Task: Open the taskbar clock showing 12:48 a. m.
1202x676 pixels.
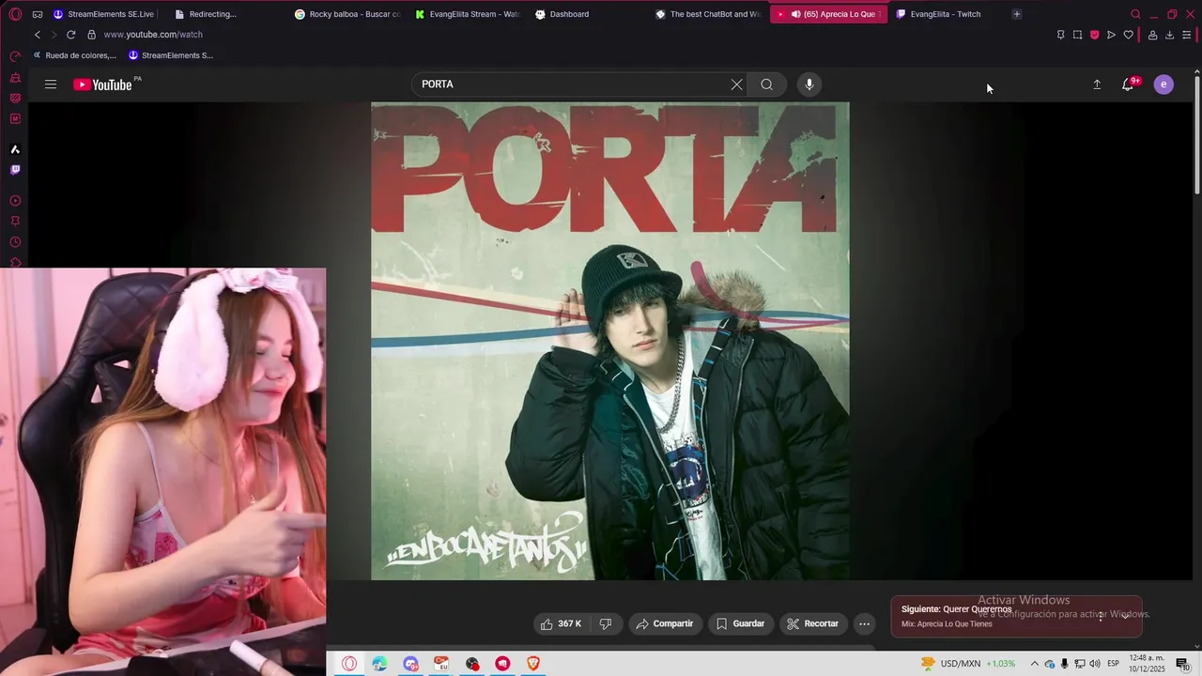Action: coord(1147,664)
